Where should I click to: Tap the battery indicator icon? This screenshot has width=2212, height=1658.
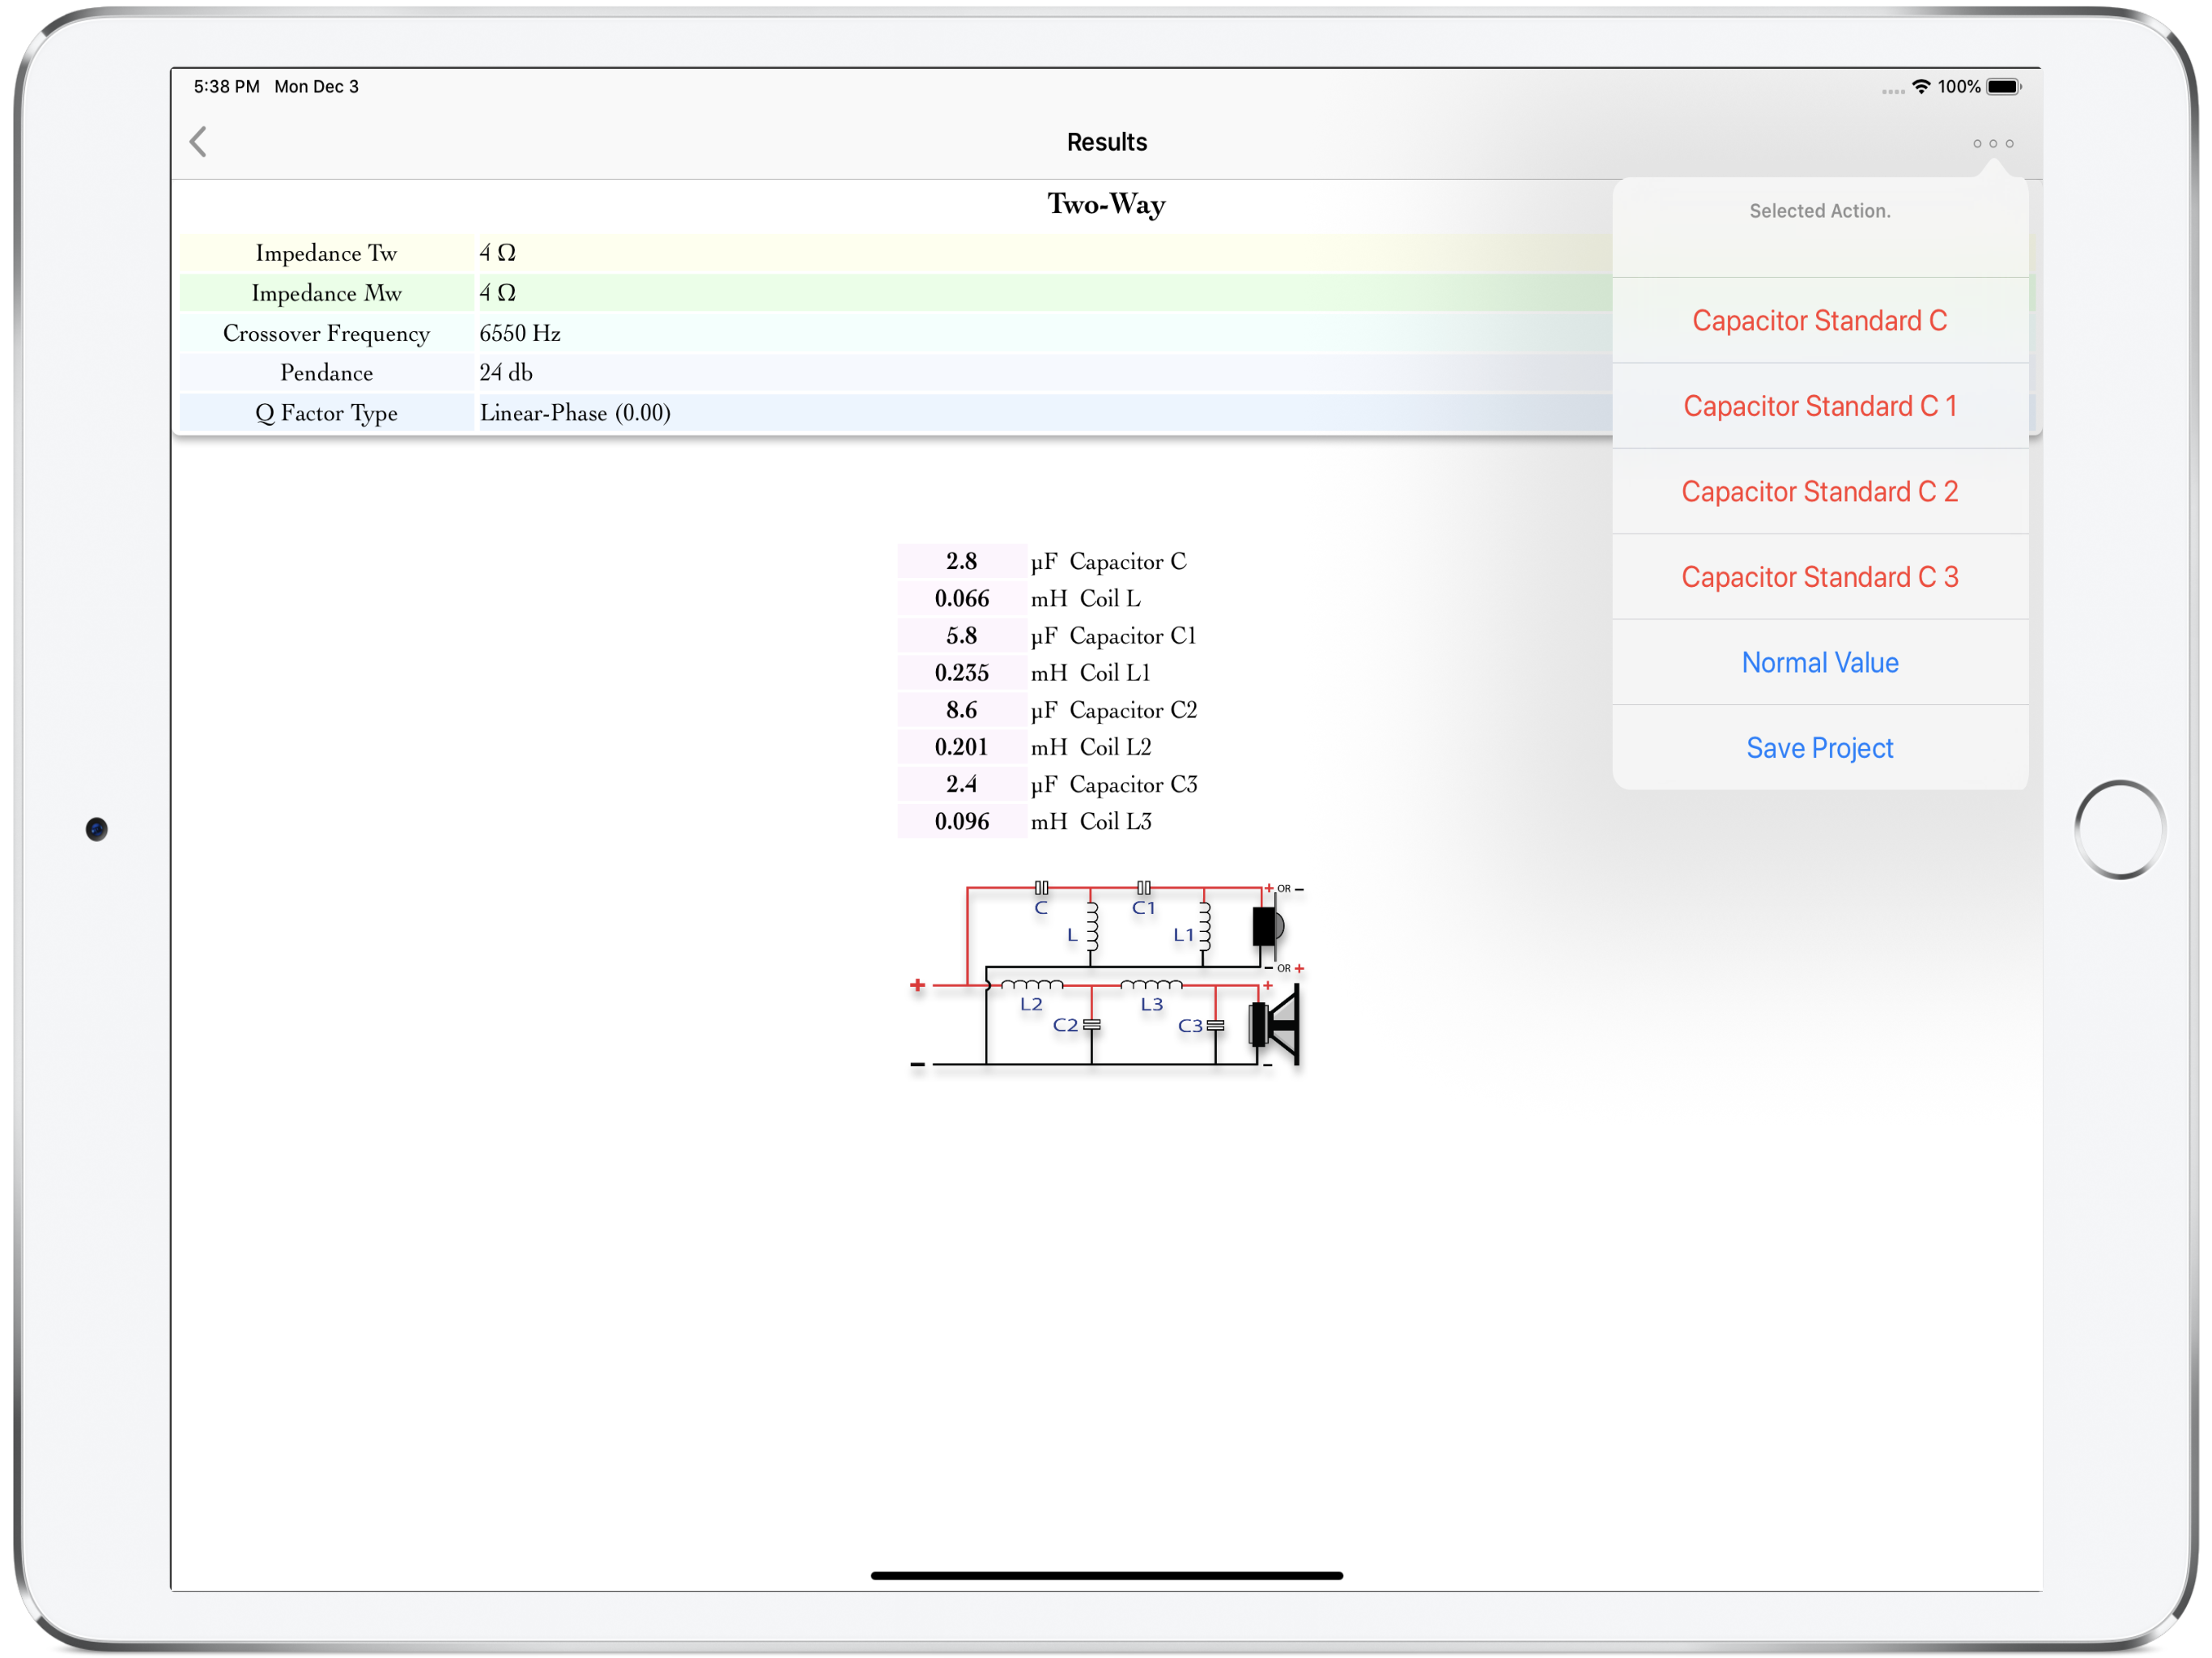[x=2003, y=87]
